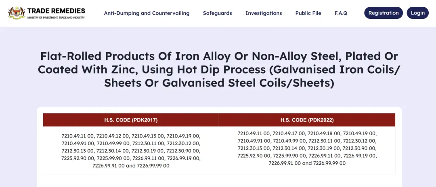Screen dimensions: 436x187
Task: Click the Ministry of Investment, Trade and Industry subtitle
Action: 56,18
